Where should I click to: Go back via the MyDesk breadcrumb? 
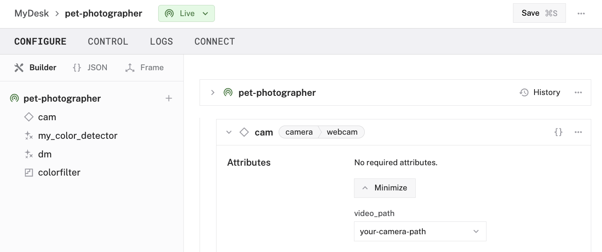(31, 13)
